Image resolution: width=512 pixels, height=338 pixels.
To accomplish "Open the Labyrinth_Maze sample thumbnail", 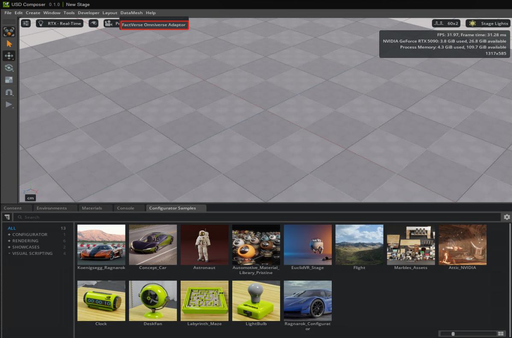I will tap(205, 300).
